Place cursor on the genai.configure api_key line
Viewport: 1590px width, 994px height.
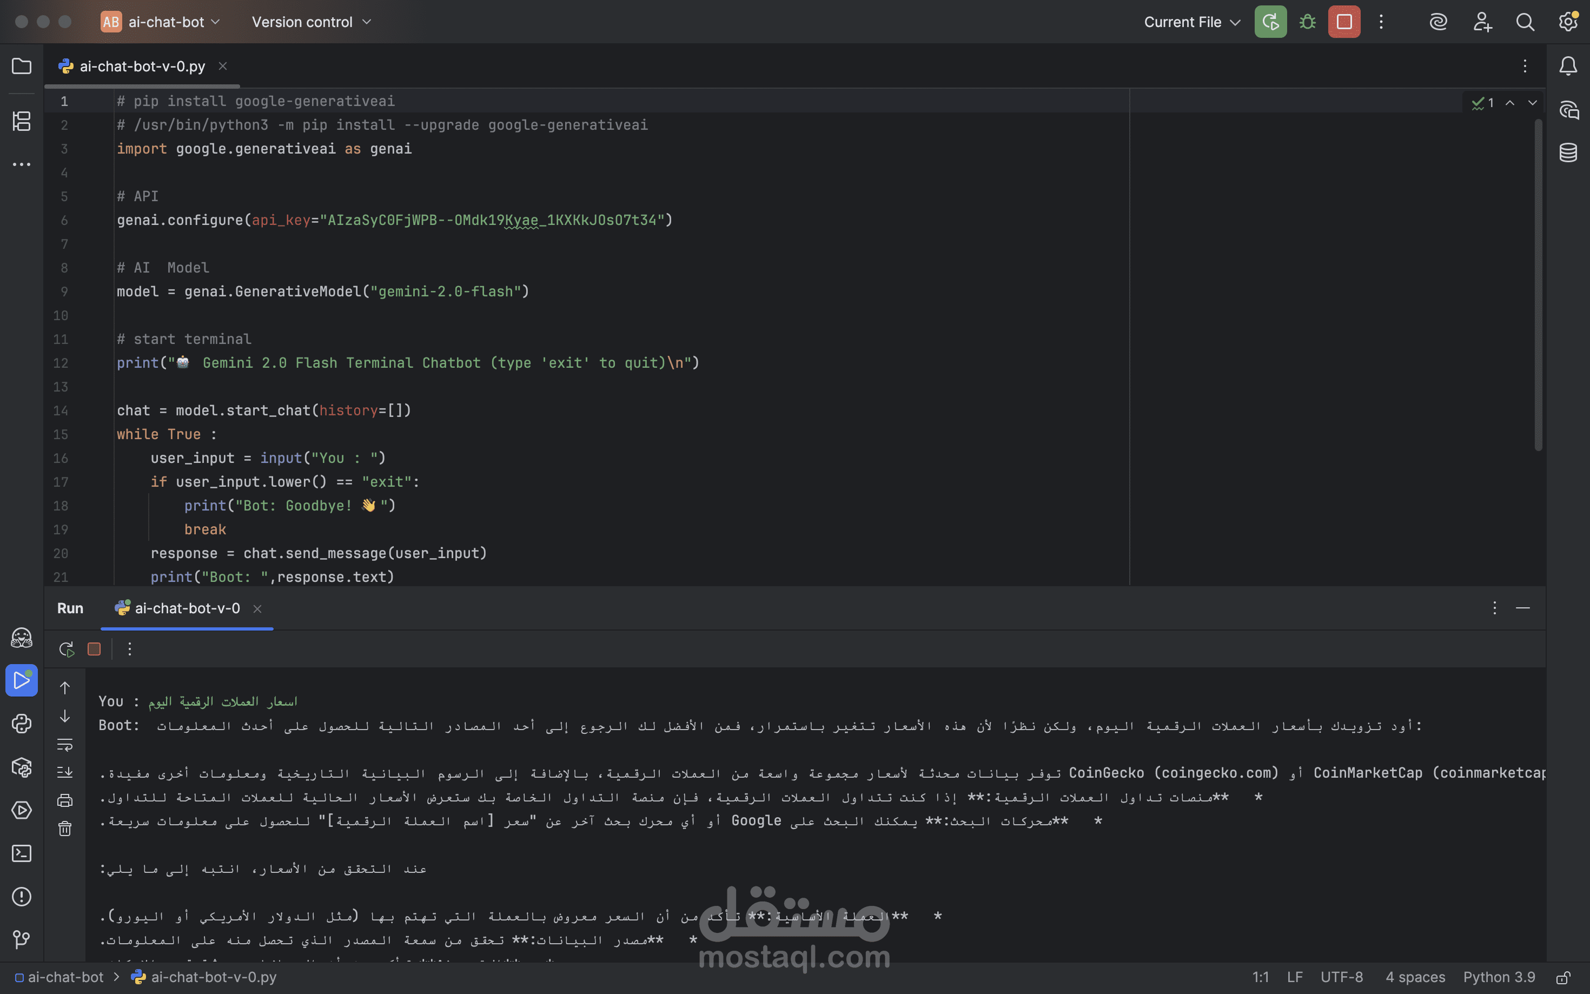coord(394,220)
